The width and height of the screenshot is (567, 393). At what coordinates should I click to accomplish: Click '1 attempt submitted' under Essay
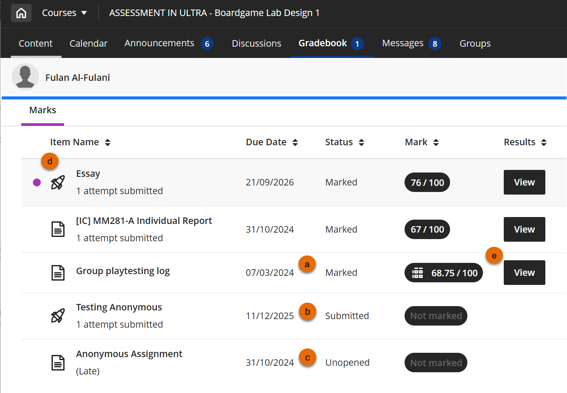120,191
